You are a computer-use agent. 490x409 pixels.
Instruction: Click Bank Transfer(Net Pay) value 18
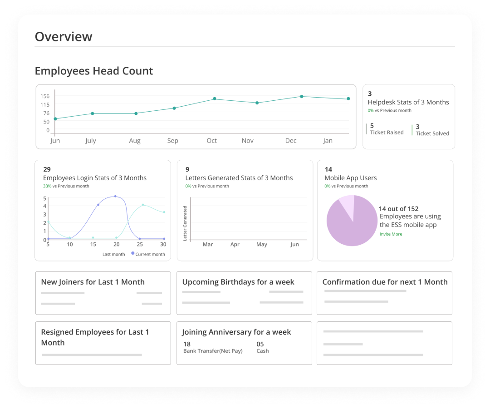tap(187, 344)
